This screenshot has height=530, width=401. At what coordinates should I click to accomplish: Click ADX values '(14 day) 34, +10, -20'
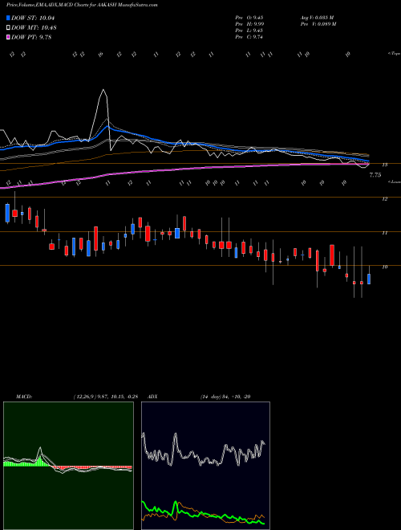click(225, 397)
